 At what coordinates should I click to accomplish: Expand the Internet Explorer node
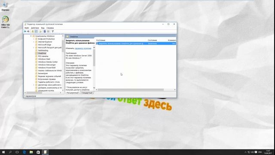[x=34, y=42]
